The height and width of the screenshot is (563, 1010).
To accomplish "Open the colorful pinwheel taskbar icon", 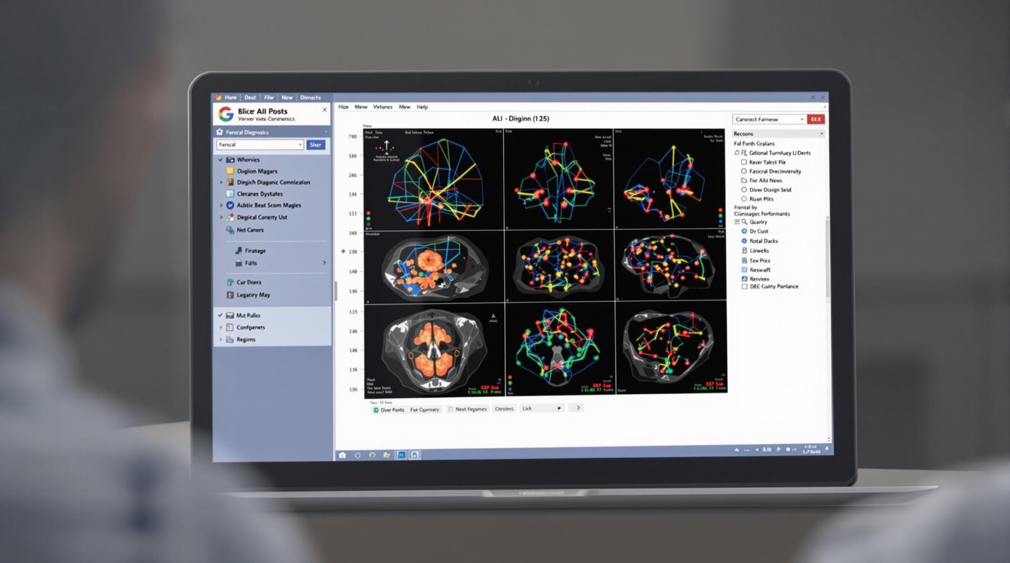I will point(386,455).
